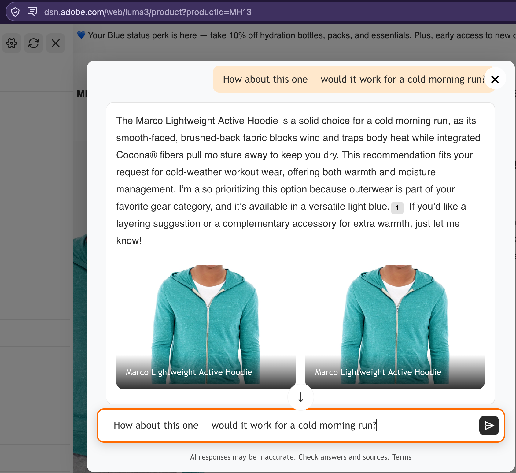This screenshot has height=473, width=516.
Task: Send the message with the arrow button
Action: coord(489,425)
